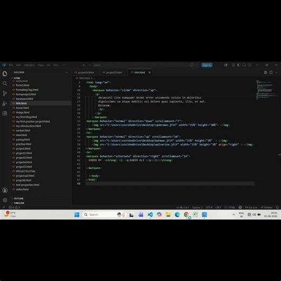Image resolution: width=281 pixels, height=281 pixels.
Task: Open the Go menu
Action: point(49,65)
